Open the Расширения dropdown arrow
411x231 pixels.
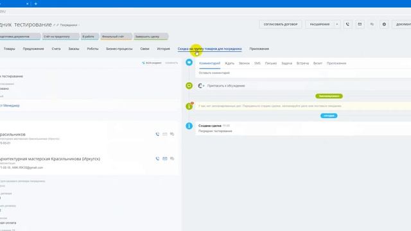337,24
